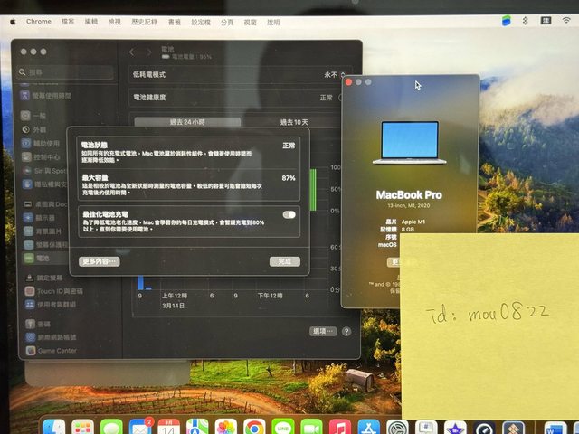Click the 87% maximum capacity value
The height and width of the screenshot is (434, 579).
point(289,178)
